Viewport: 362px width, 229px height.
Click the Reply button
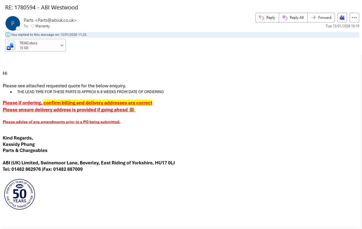(x=267, y=18)
